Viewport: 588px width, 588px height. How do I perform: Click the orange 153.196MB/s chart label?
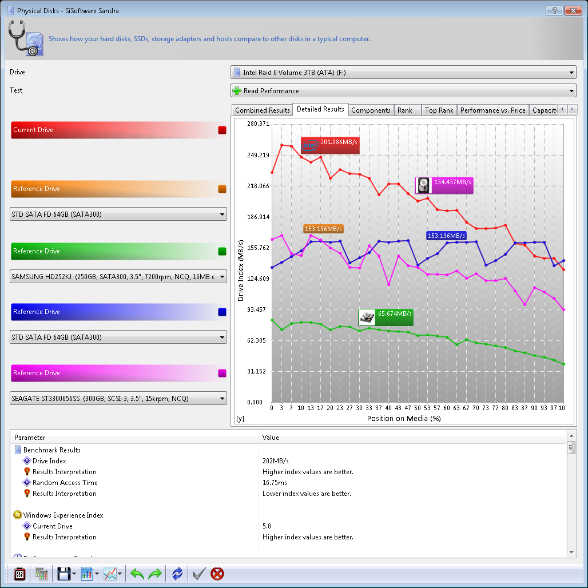coord(323,229)
